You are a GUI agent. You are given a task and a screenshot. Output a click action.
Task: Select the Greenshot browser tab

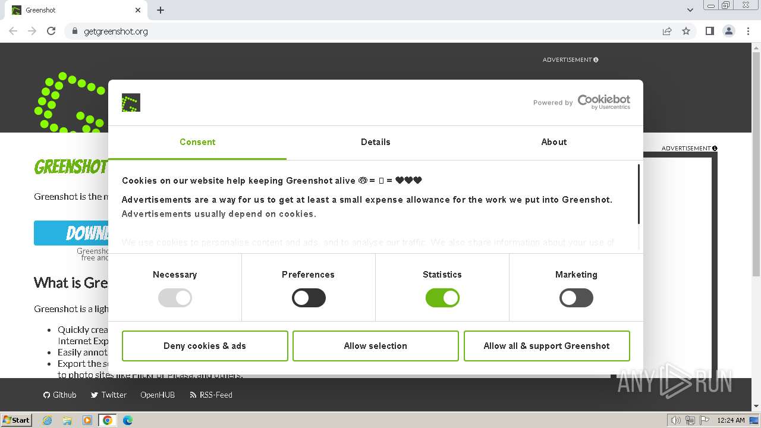[76, 10]
